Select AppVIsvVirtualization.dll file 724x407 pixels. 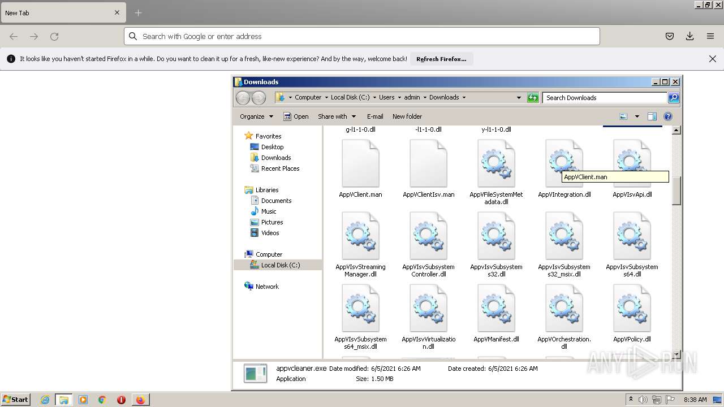coord(428,317)
